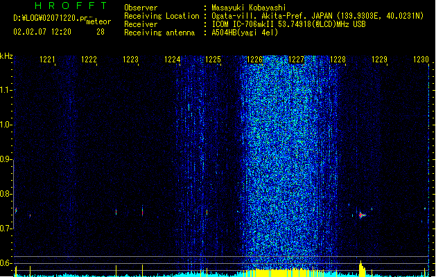Click the 0.8 kHz frequency tick label

[6, 194]
